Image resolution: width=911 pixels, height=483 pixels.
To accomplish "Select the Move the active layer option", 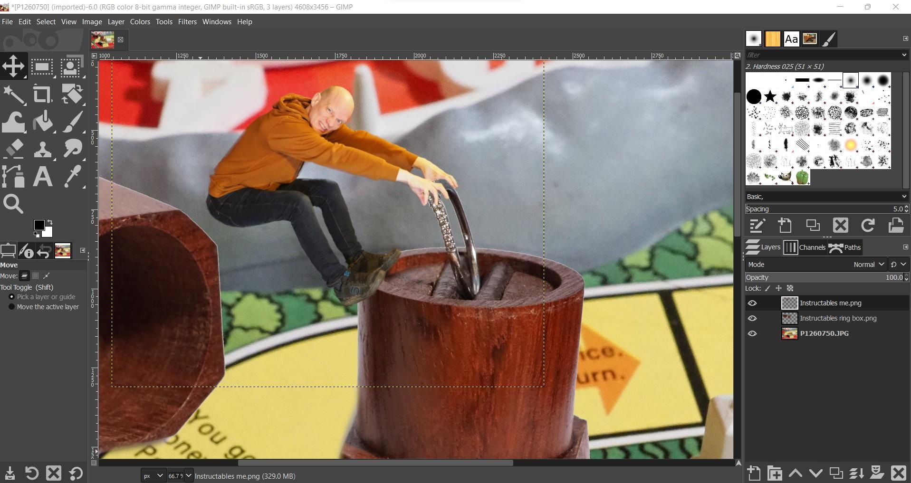I will tap(12, 306).
